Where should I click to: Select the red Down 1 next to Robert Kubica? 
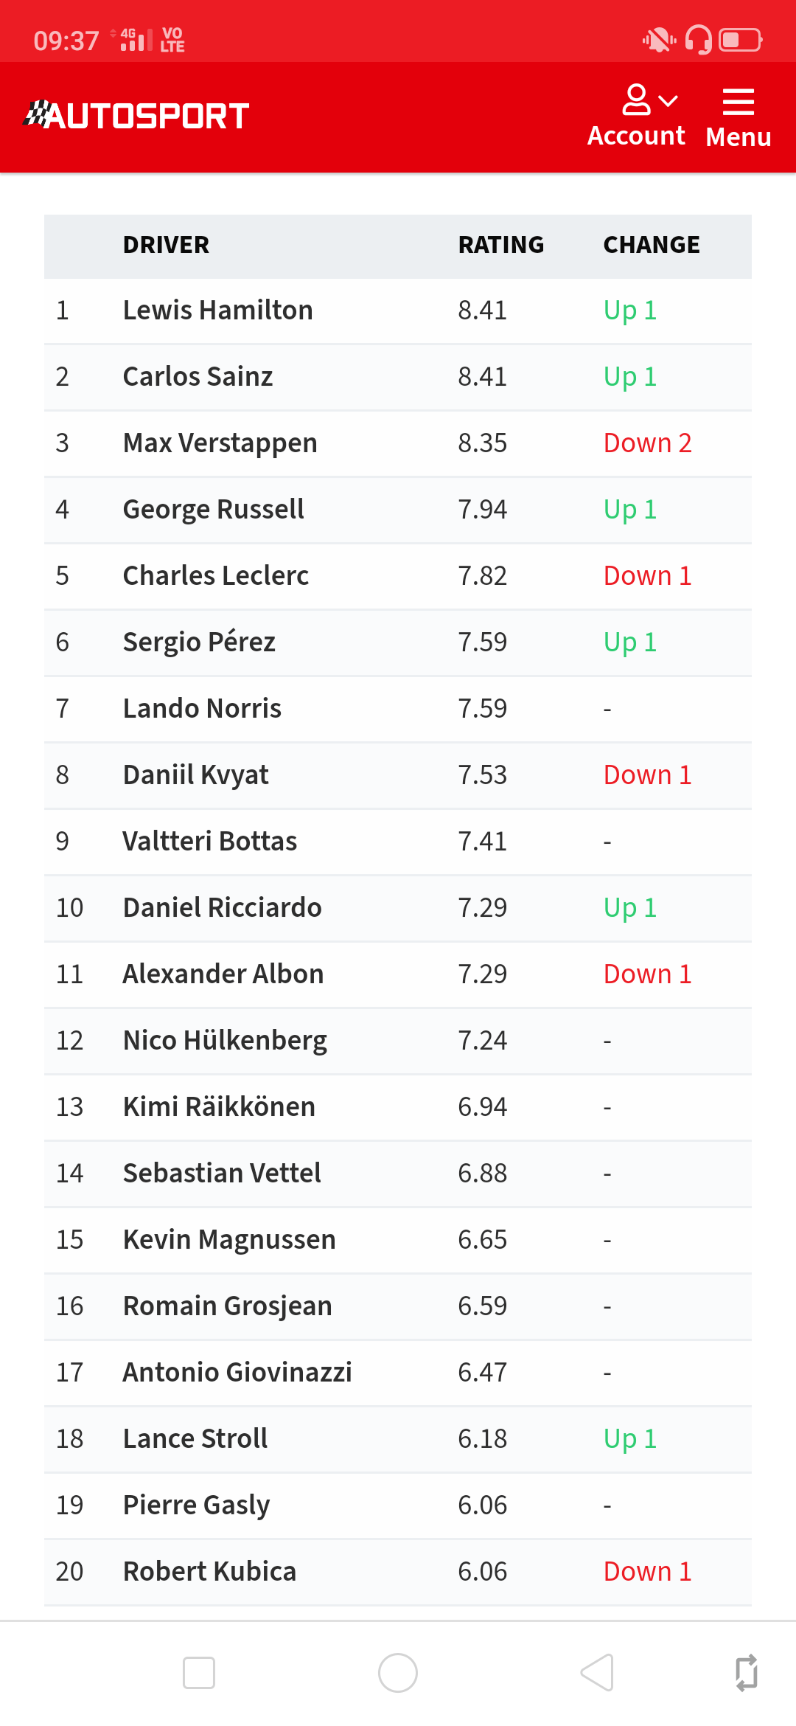[647, 1570]
